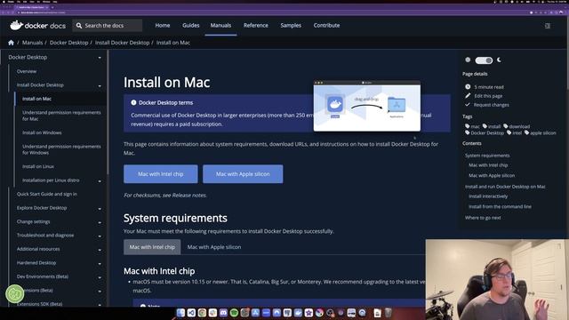Open Spotify from the dock
Viewport: 569px width, 320px height.
[234, 312]
